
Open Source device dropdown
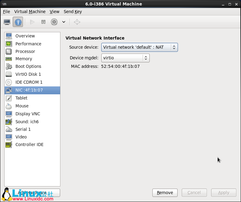tap(140, 47)
